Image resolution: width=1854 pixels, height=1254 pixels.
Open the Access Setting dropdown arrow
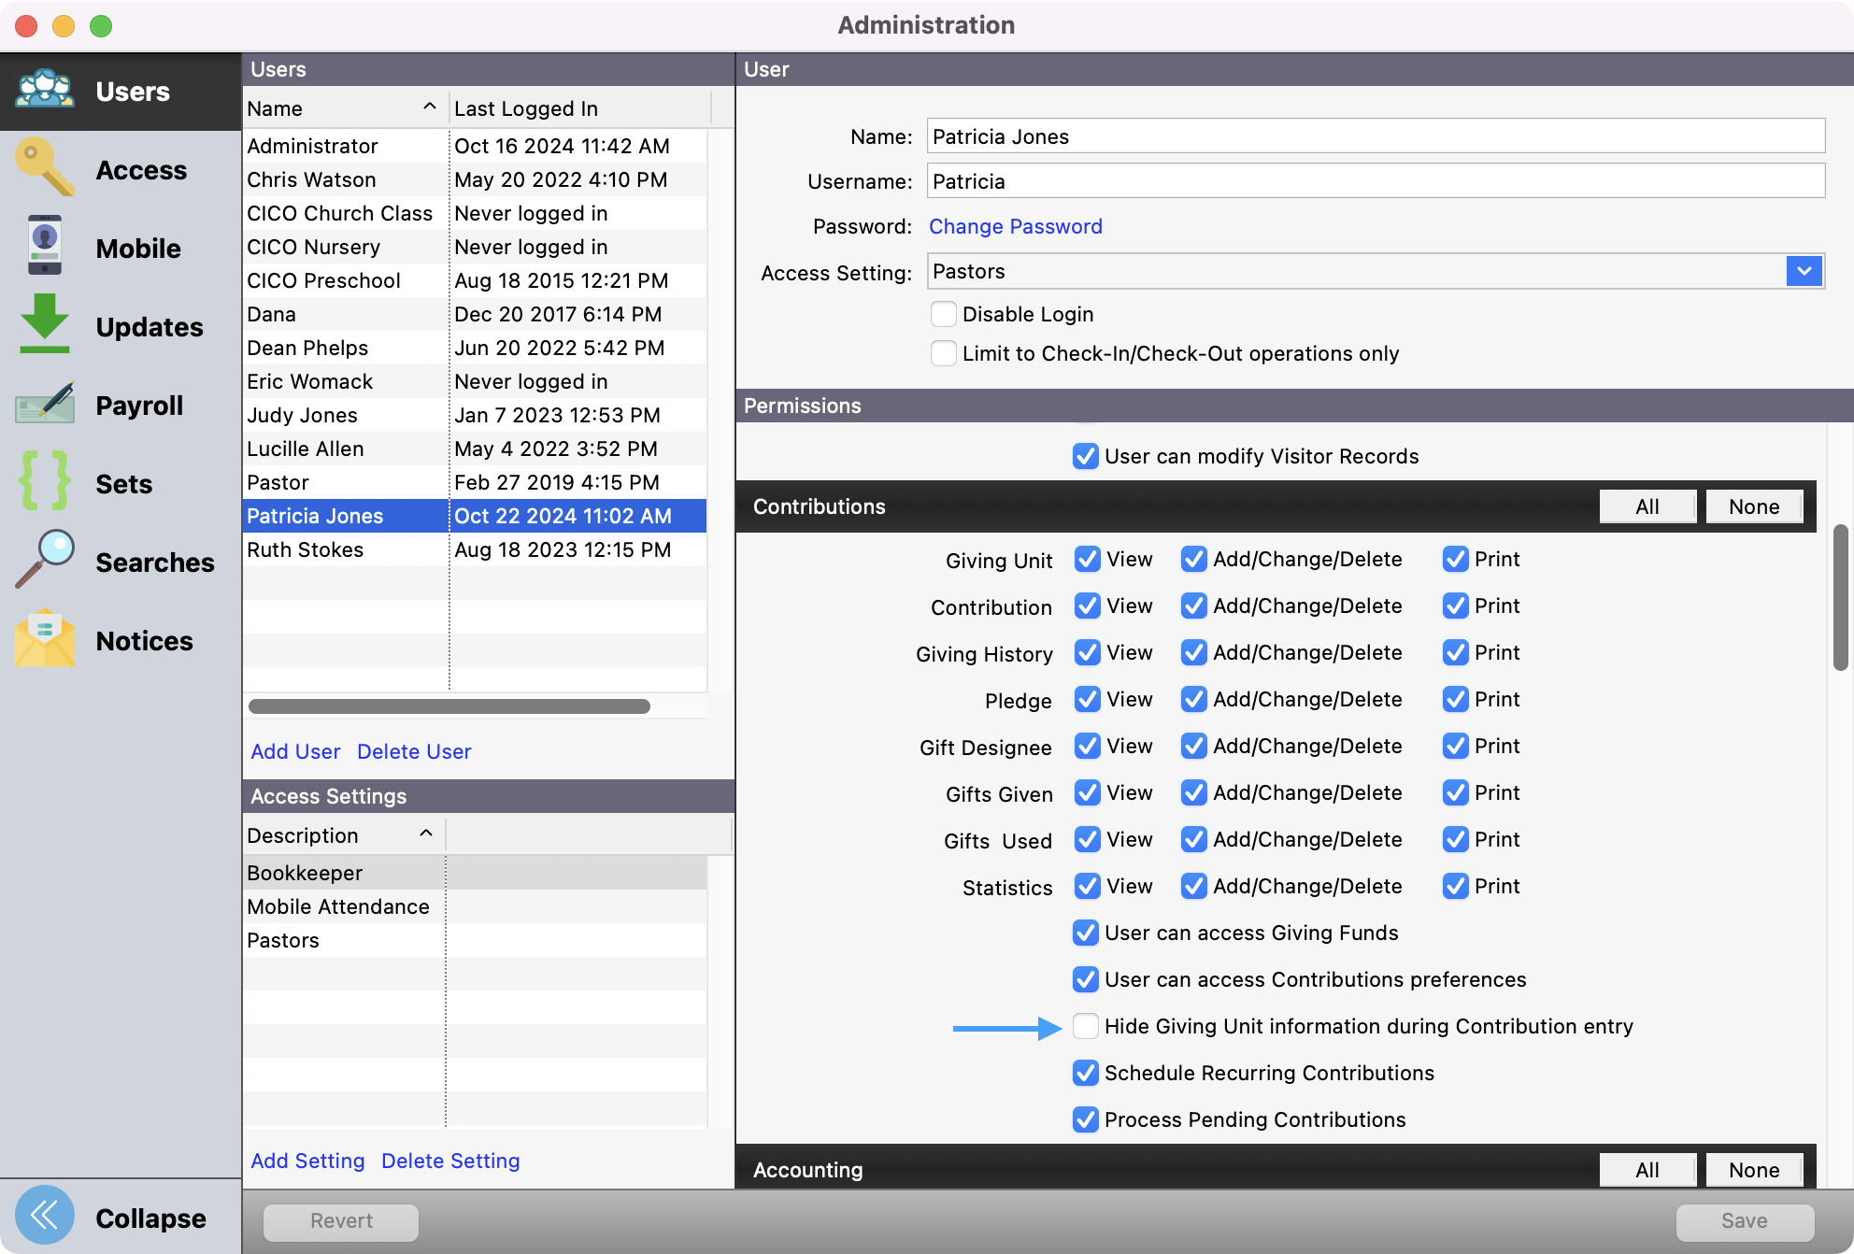(1804, 271)
